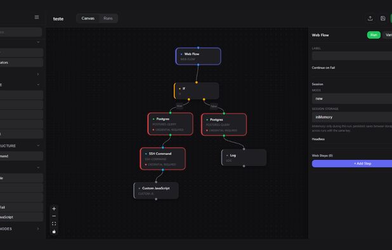Click the fit view canvas control
Image resolution: width=392 pixels, height=250 pixels.
pyautogui.click(x=54, y=224)
